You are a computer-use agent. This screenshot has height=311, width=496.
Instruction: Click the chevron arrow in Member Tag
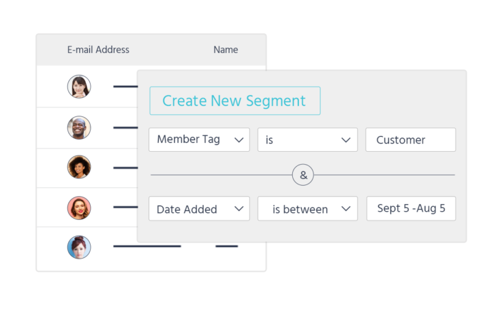(238, 140)
